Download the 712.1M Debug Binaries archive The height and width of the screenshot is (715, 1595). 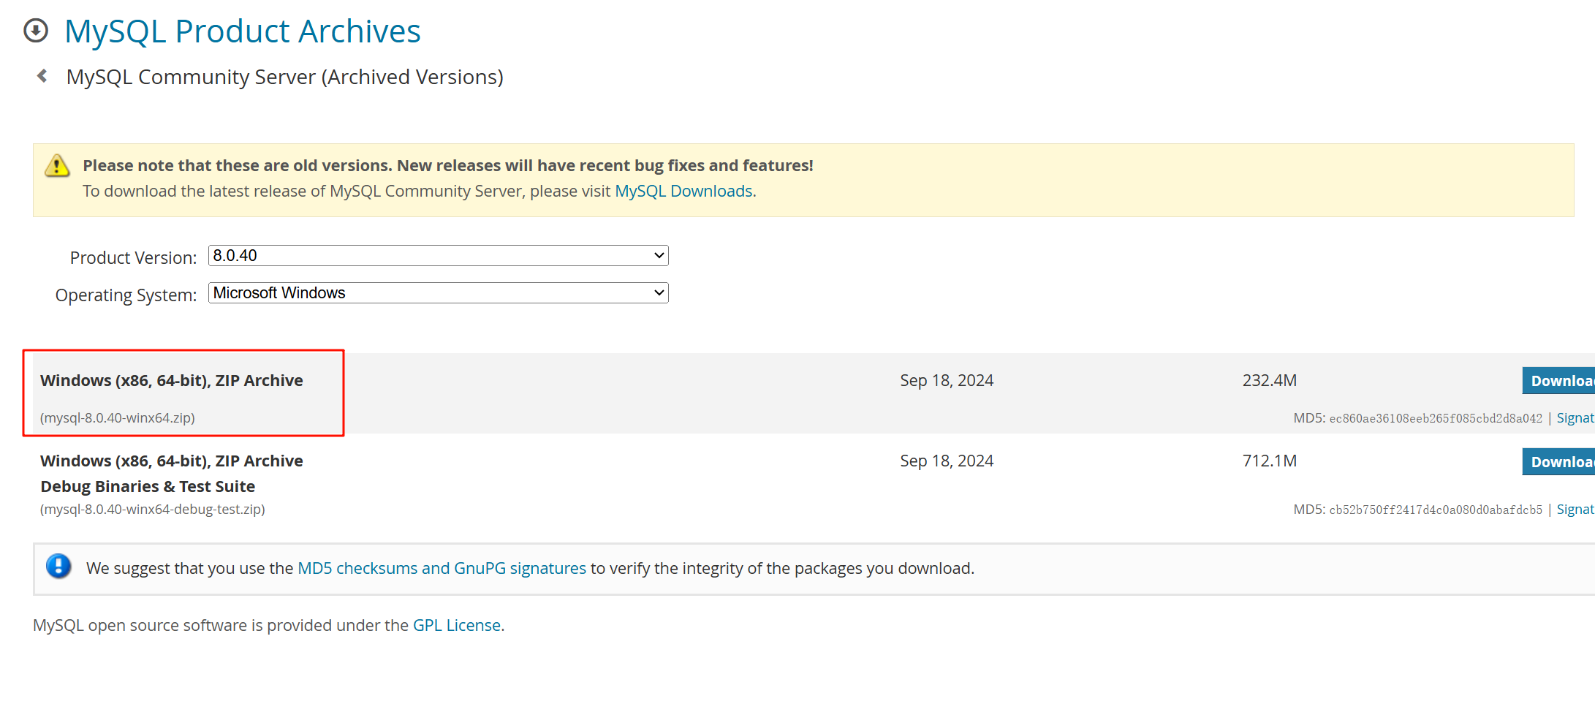tap(1558, 462)
